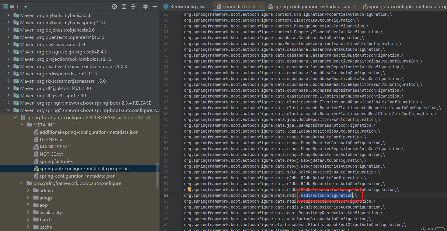Select Maven org.skyscreamer:jsonassert:1.5.0 entry

coord(63,81)
